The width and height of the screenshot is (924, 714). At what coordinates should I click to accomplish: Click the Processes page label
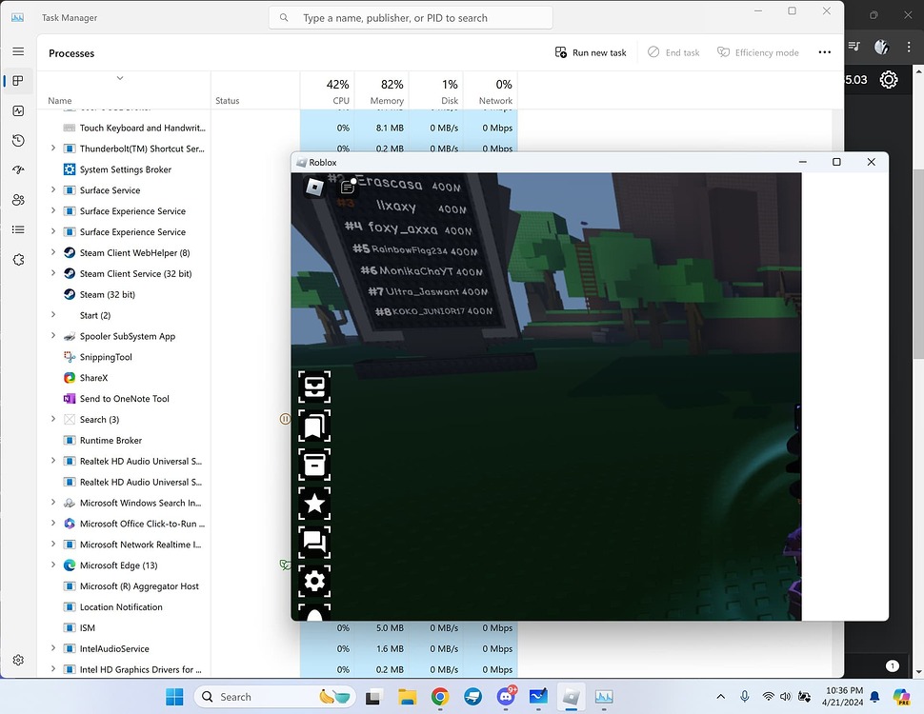[x=71, y=53]
